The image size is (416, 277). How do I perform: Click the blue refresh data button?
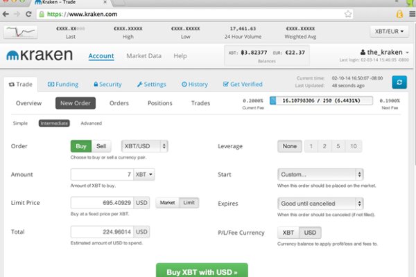tap(399, 82)
